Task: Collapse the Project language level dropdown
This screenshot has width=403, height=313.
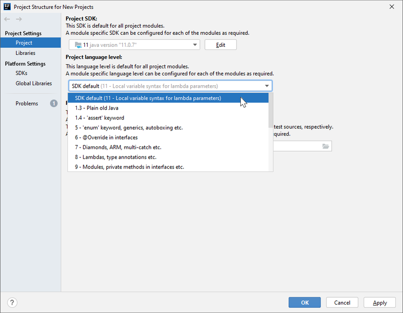Action: [x=267, y=86]
